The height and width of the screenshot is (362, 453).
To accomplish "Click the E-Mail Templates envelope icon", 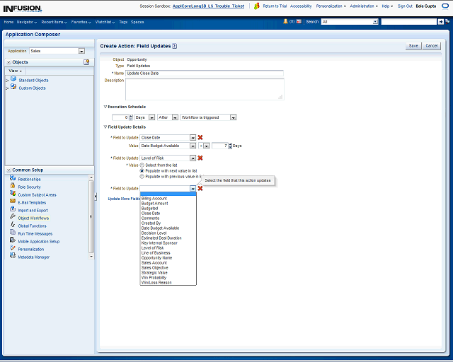I will click(13, 202).
